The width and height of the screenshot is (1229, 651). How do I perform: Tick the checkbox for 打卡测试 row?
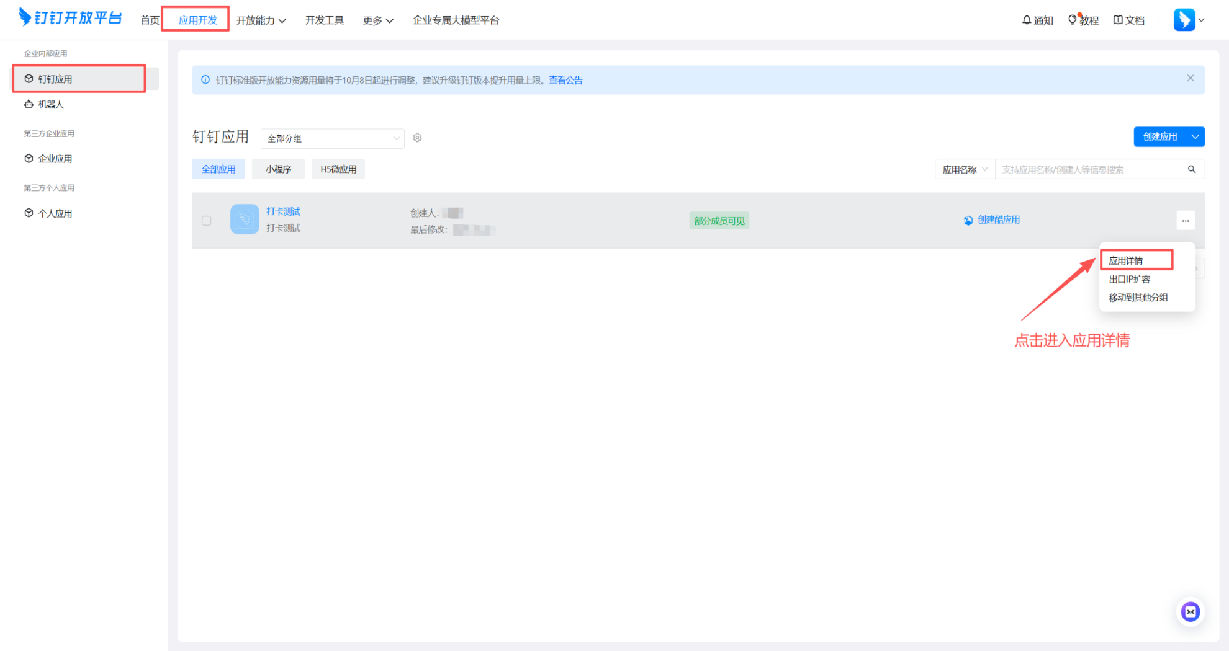tap(207, 221)
